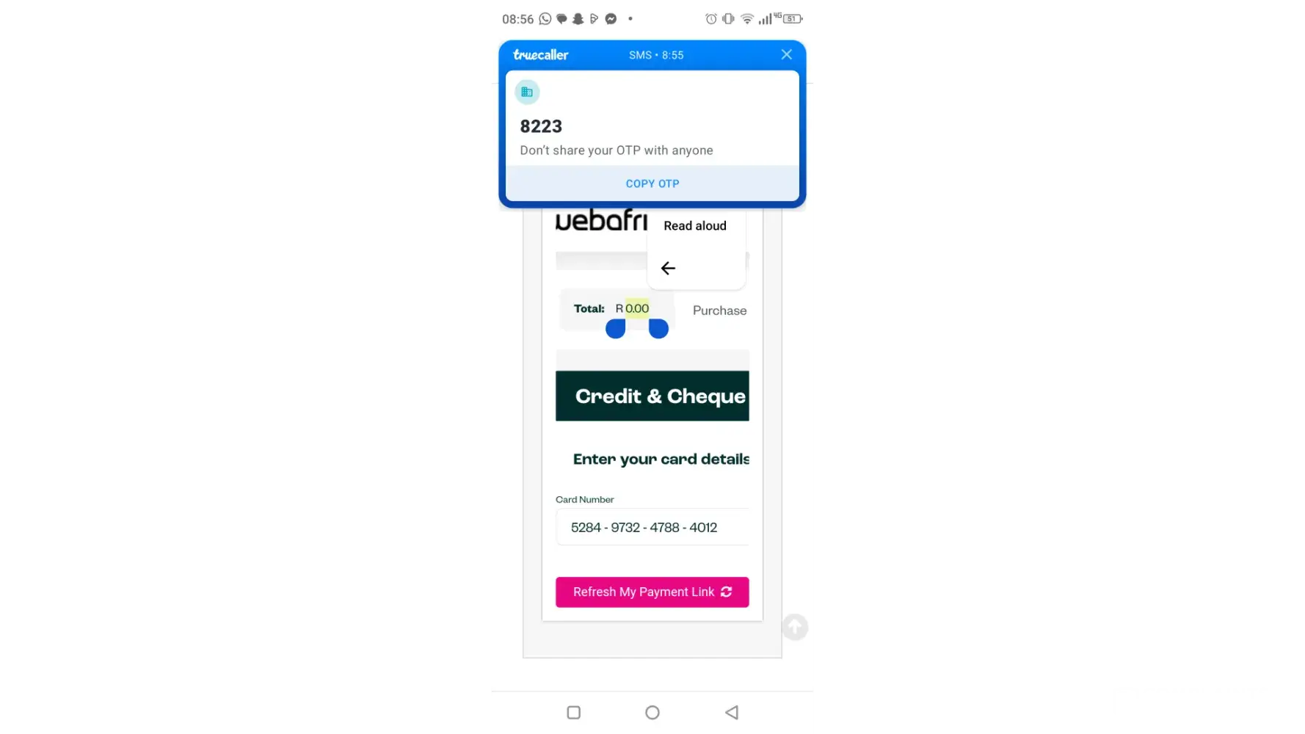The width and height of the screenshot is (1305, 734).
Task: Tap the Truecaller sender avatar icon
Action: click(x=527, y=92)
